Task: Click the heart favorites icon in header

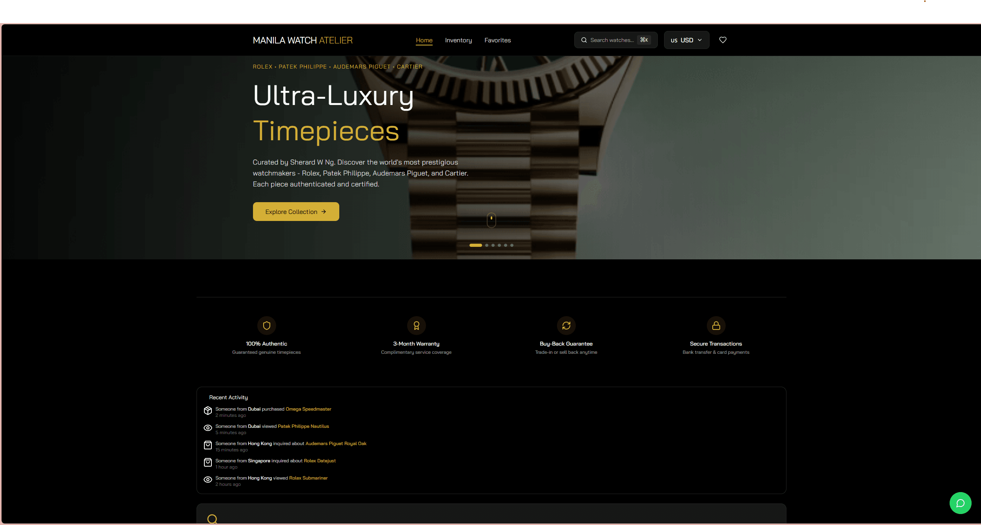Action: pyautogui.click(x=723, y=40)
